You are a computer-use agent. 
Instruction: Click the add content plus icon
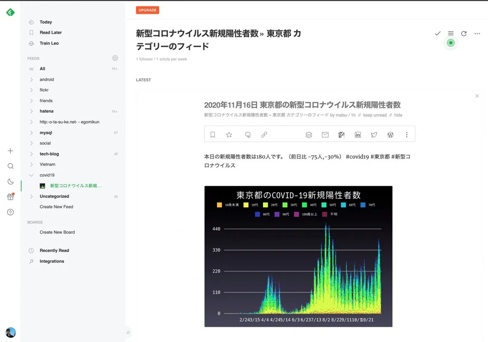pyautogui.click(x=10, y=151)
